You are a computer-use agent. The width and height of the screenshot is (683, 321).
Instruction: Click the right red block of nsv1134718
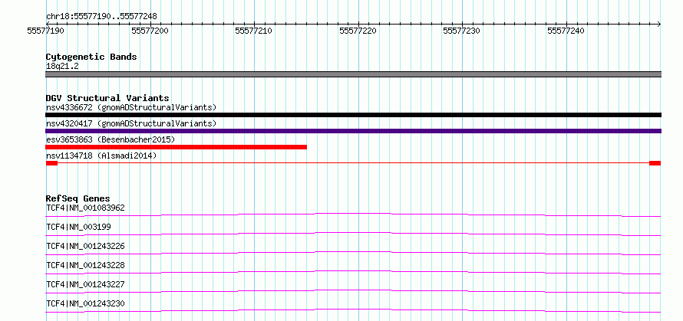[x=655, y=163]
